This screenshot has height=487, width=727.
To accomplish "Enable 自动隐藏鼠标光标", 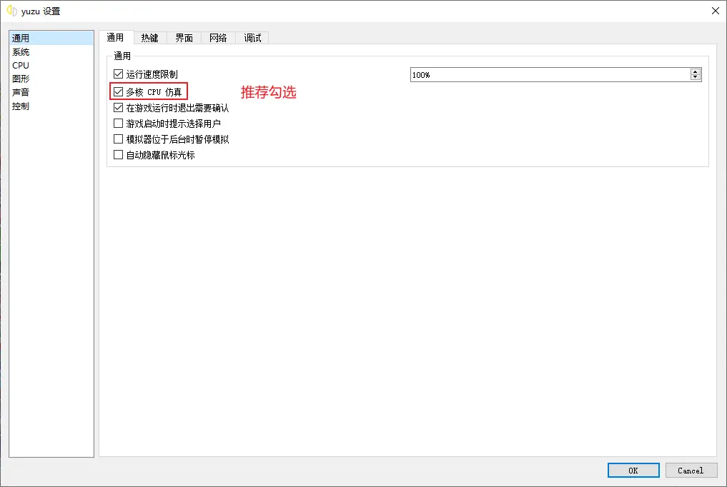I will point(118,154).
